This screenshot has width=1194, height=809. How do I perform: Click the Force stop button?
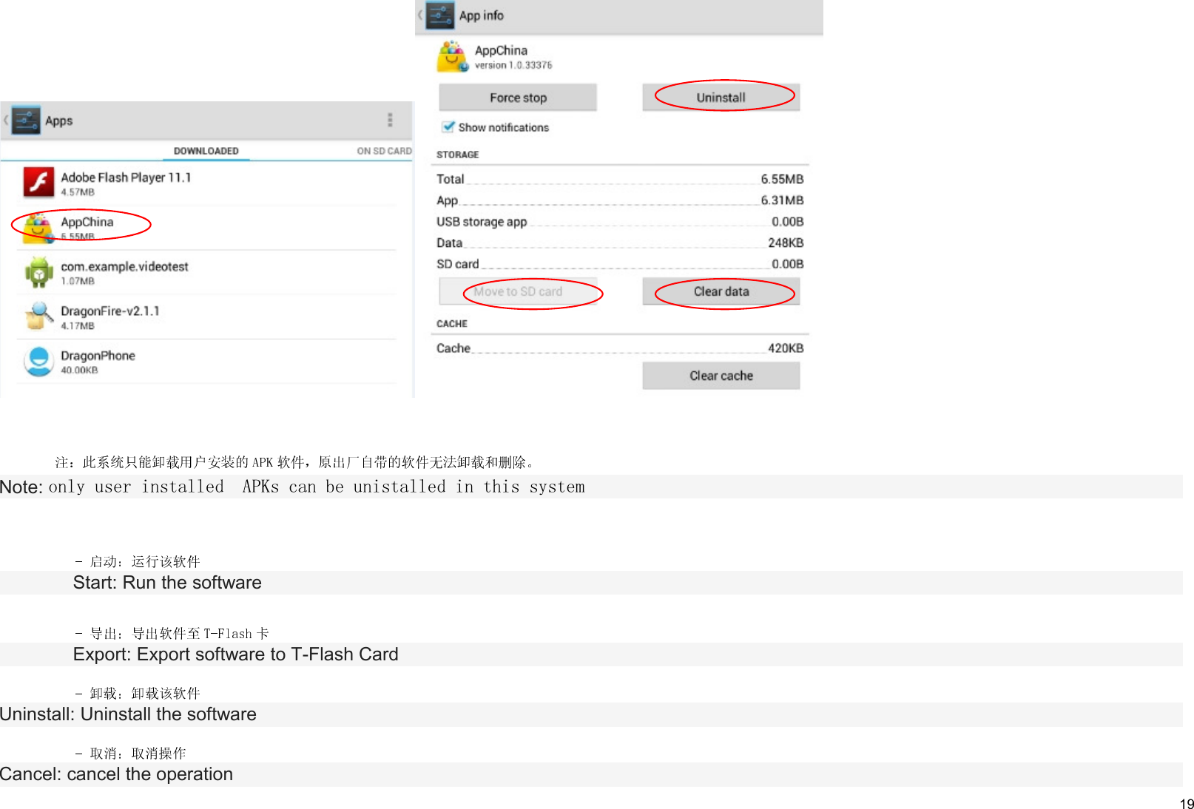click(x=518, y=98)
